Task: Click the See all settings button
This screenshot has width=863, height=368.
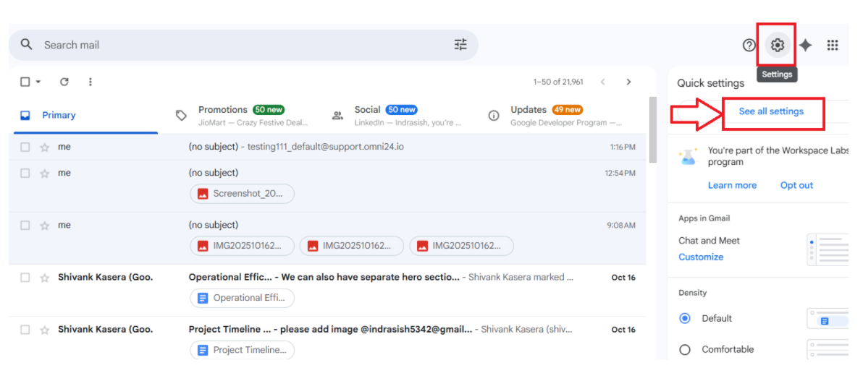Action: [x=771, y=111]
